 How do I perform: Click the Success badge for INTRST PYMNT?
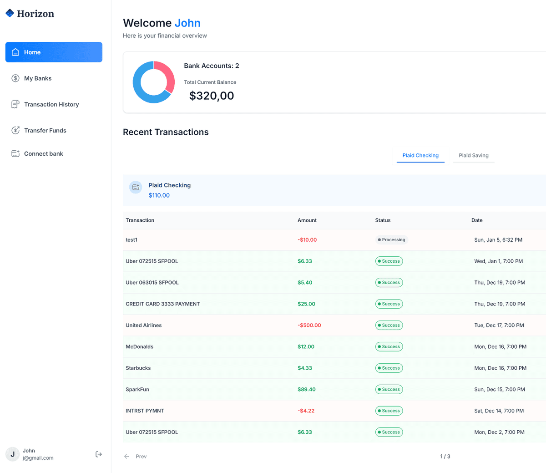tap(389, 411)
